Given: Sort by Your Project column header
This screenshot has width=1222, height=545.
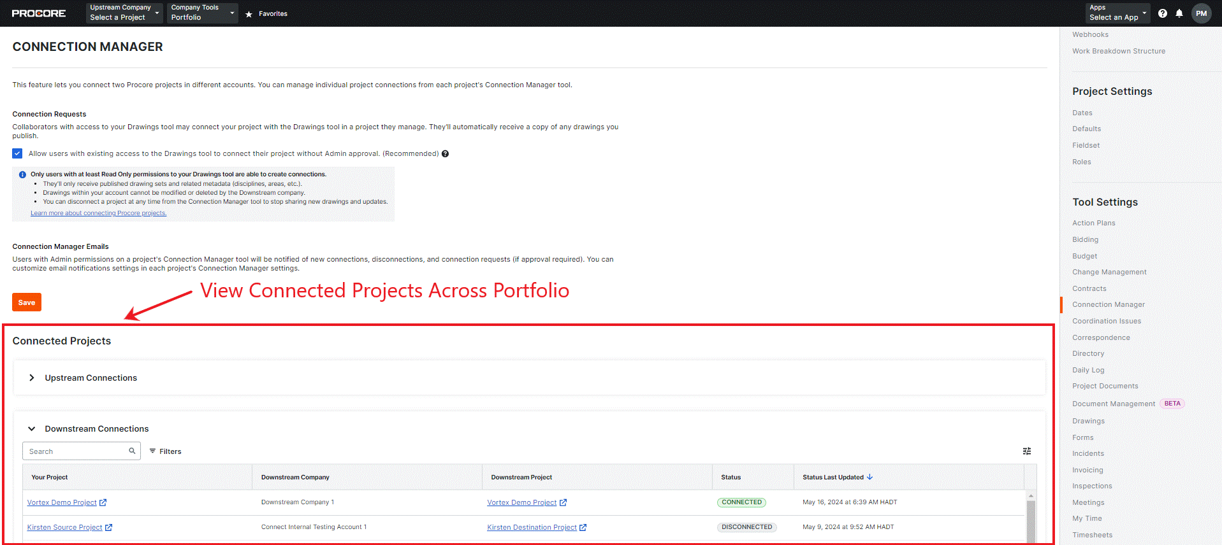Looking at the screenshot, I should point(50,477).
